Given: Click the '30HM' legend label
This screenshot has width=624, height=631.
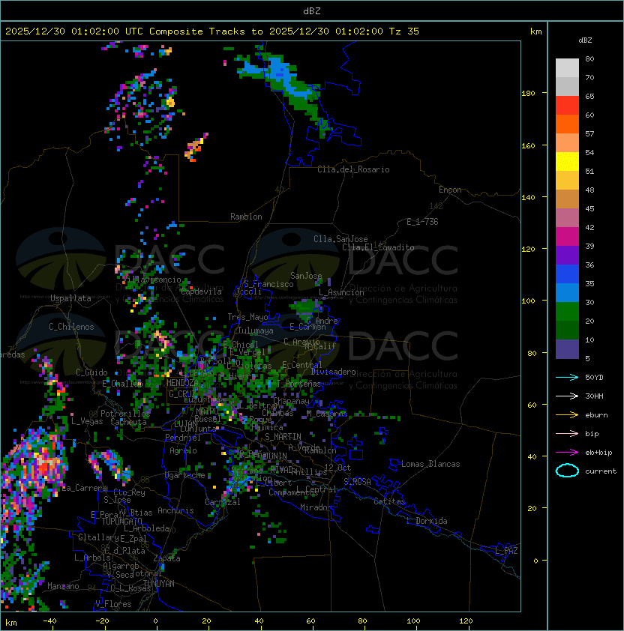Looking at the screenshot, I should tap(594, 396).
